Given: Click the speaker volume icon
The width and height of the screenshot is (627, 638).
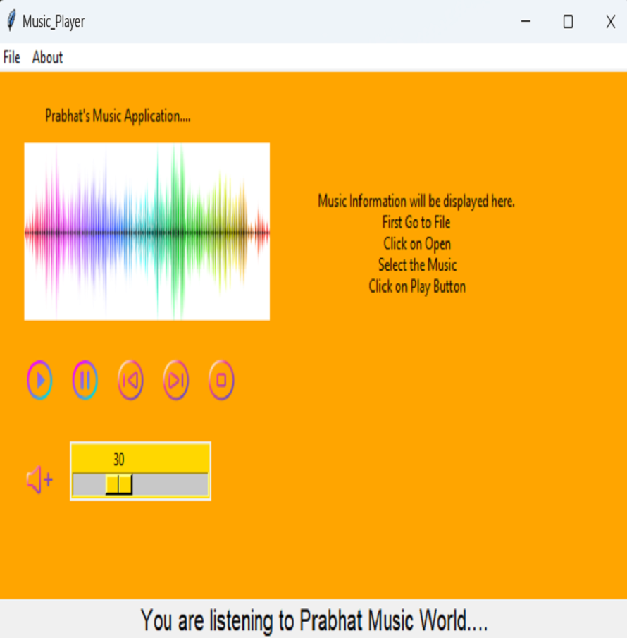Looking at the screenshot, I should tap(39, 480).
